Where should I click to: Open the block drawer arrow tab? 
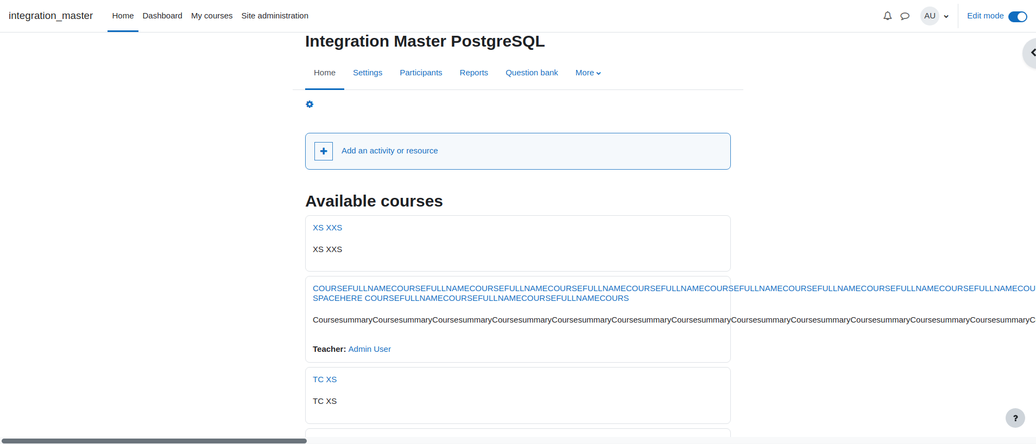1031,53
